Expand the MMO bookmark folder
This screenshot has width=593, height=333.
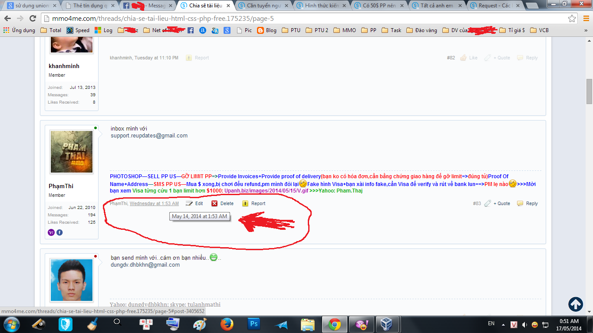(x=345, y=30)
